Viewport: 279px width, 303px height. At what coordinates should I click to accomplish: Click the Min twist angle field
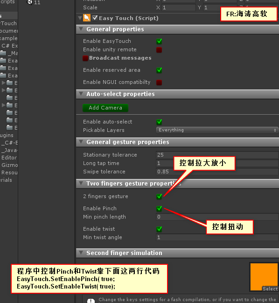pyautogui.click(x=217, y=237)
